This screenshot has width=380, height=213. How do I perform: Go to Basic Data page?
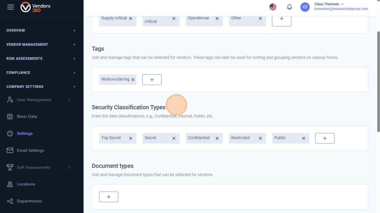point(27,116)
